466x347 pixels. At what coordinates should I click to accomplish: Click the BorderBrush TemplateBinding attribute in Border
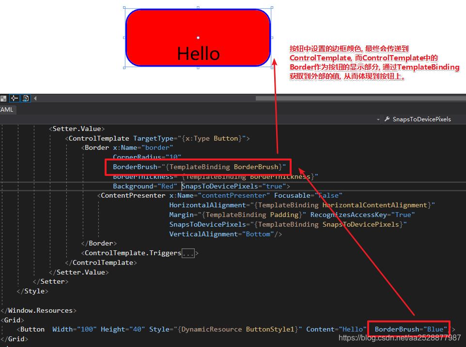(x=199, y=167)
